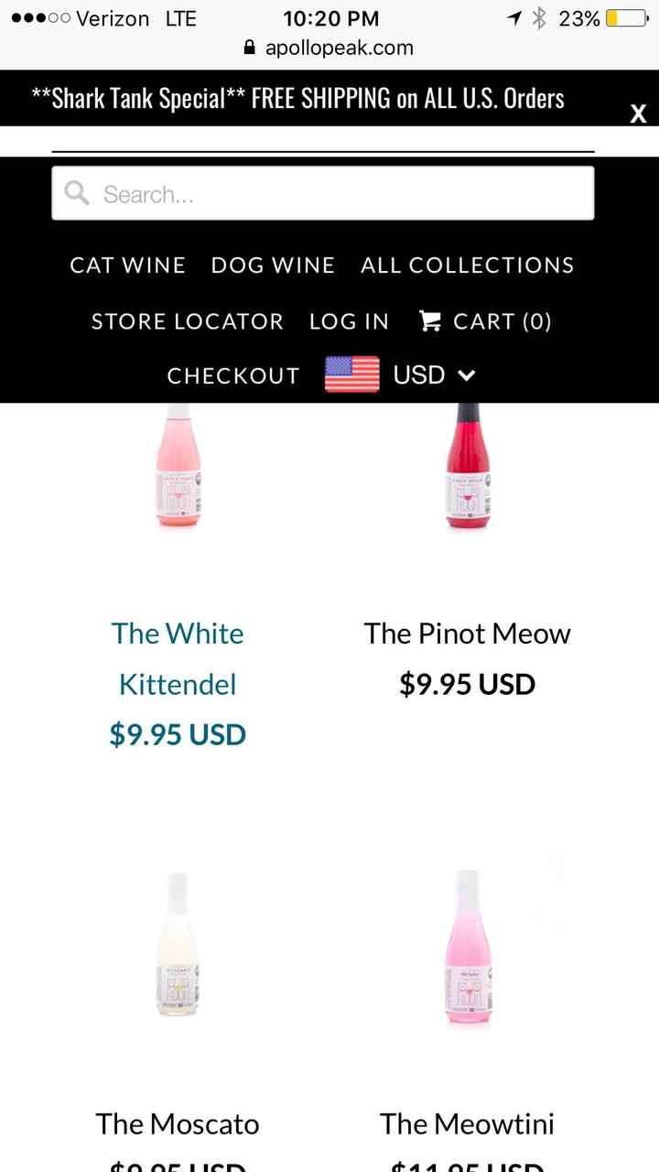Open The White Kittendel product link
This screenshot has height=1172, width=659.
click(178, 658)
